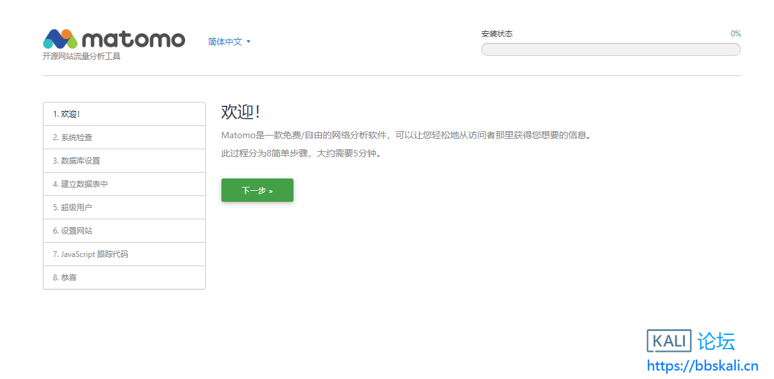Click the 此过程分为8简单步骤 sentence
Screen dimensions: 774x379
point(301,153)
